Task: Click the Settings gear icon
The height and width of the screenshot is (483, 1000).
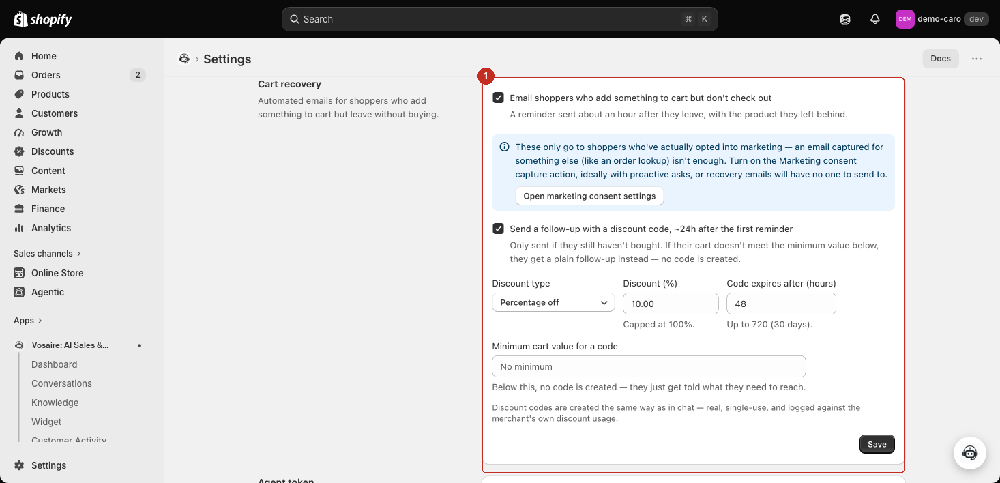Action: coord(19,465)
